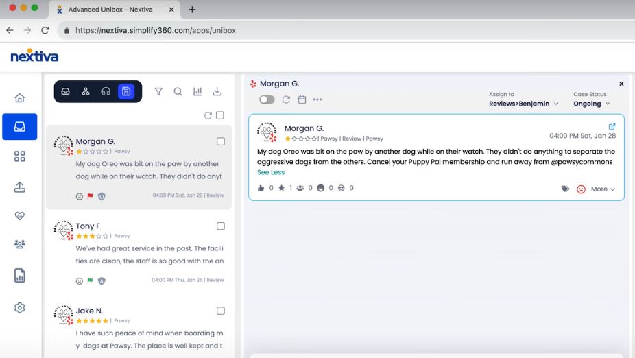The image size is (635, 358).
Task: Click the smiley face on Tony F. item
Action: click(x=80, y=281)
